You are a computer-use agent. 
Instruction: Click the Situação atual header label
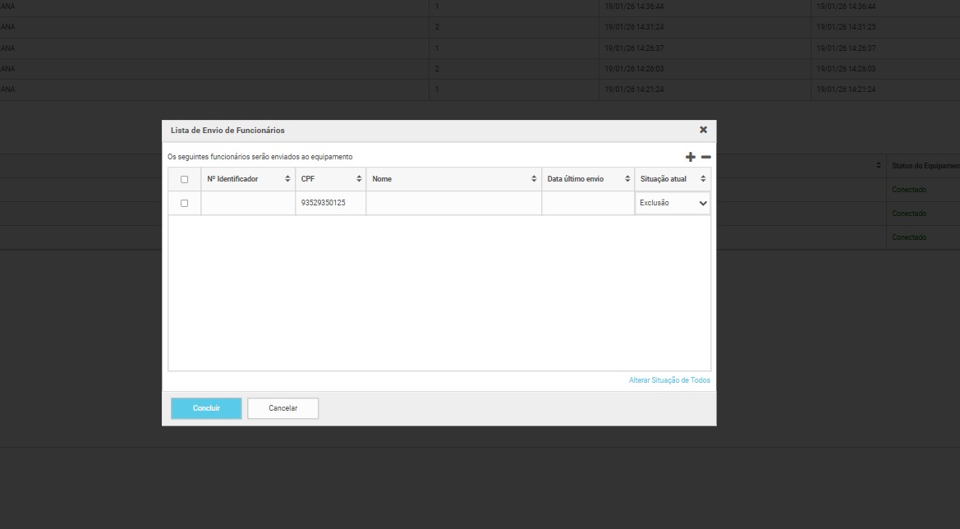[x=663, y=179]
